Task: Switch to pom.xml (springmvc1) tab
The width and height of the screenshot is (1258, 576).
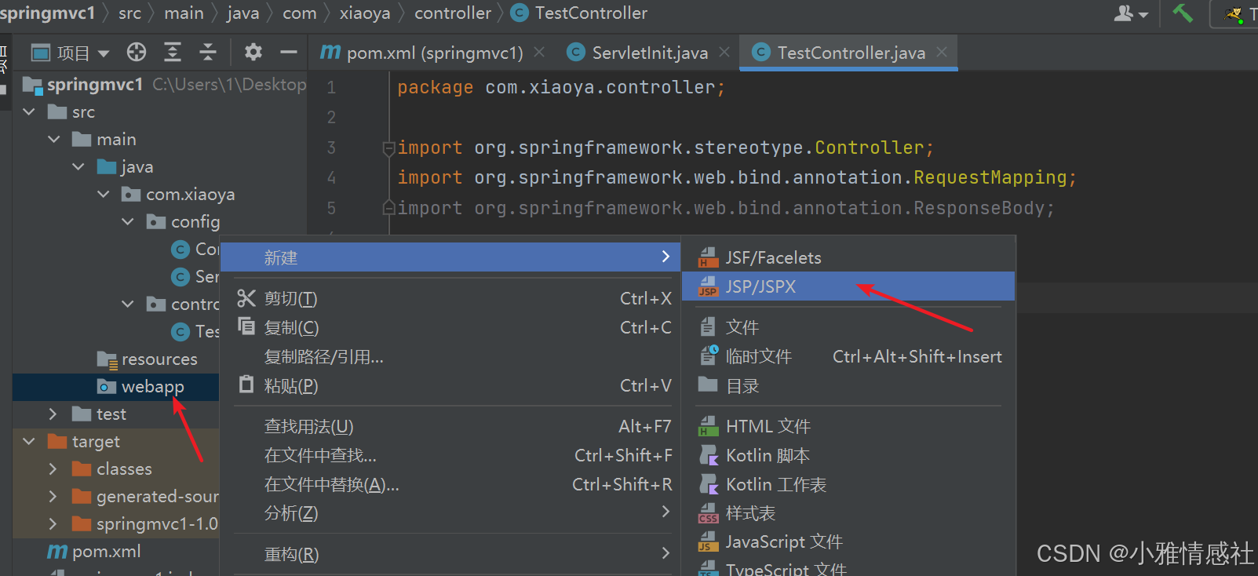Action: (x=421, y=53)
